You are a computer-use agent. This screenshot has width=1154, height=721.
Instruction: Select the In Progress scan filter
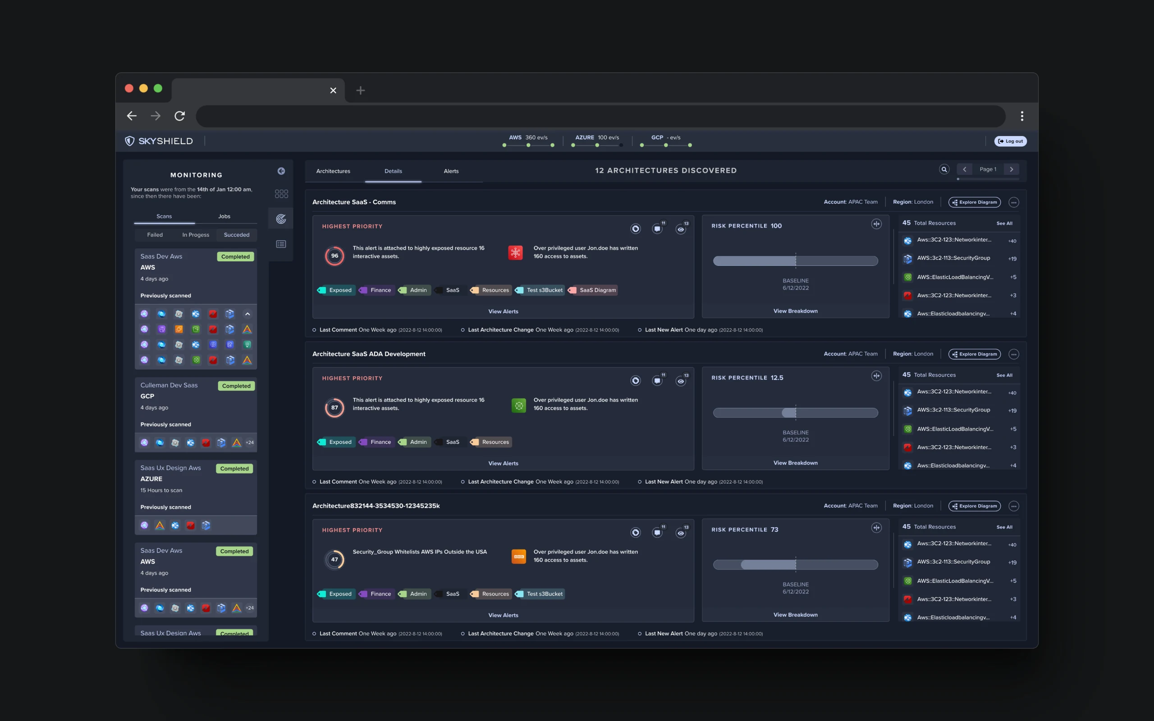[x=196, y=235]
